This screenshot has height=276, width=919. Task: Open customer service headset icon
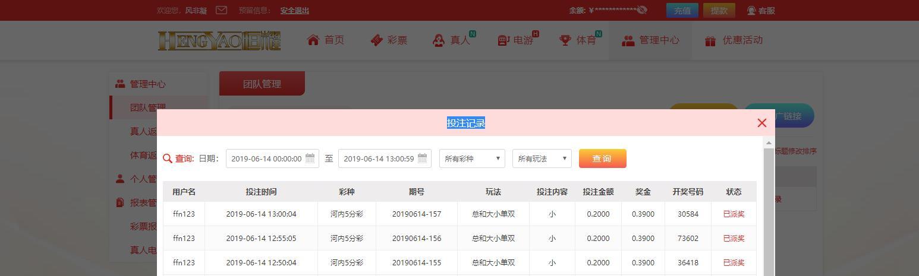[751, 11]
